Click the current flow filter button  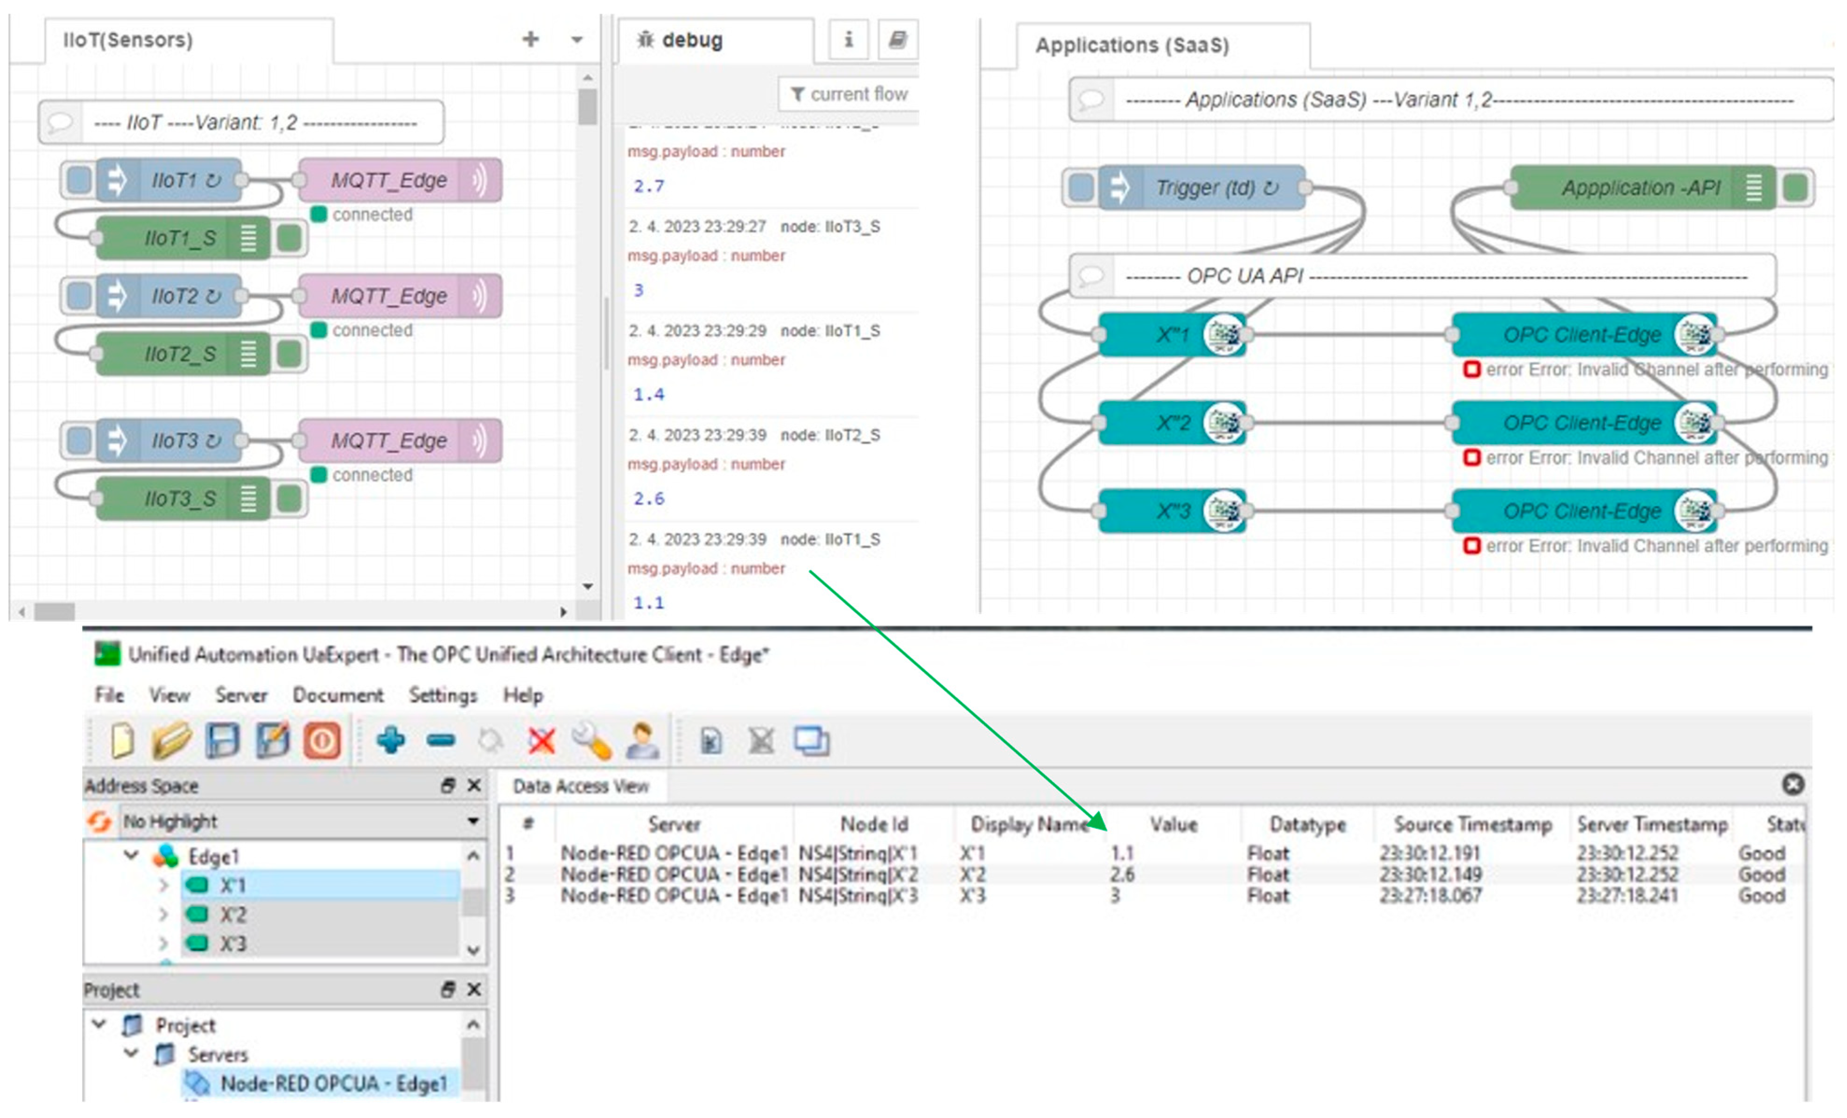(850, 94)
